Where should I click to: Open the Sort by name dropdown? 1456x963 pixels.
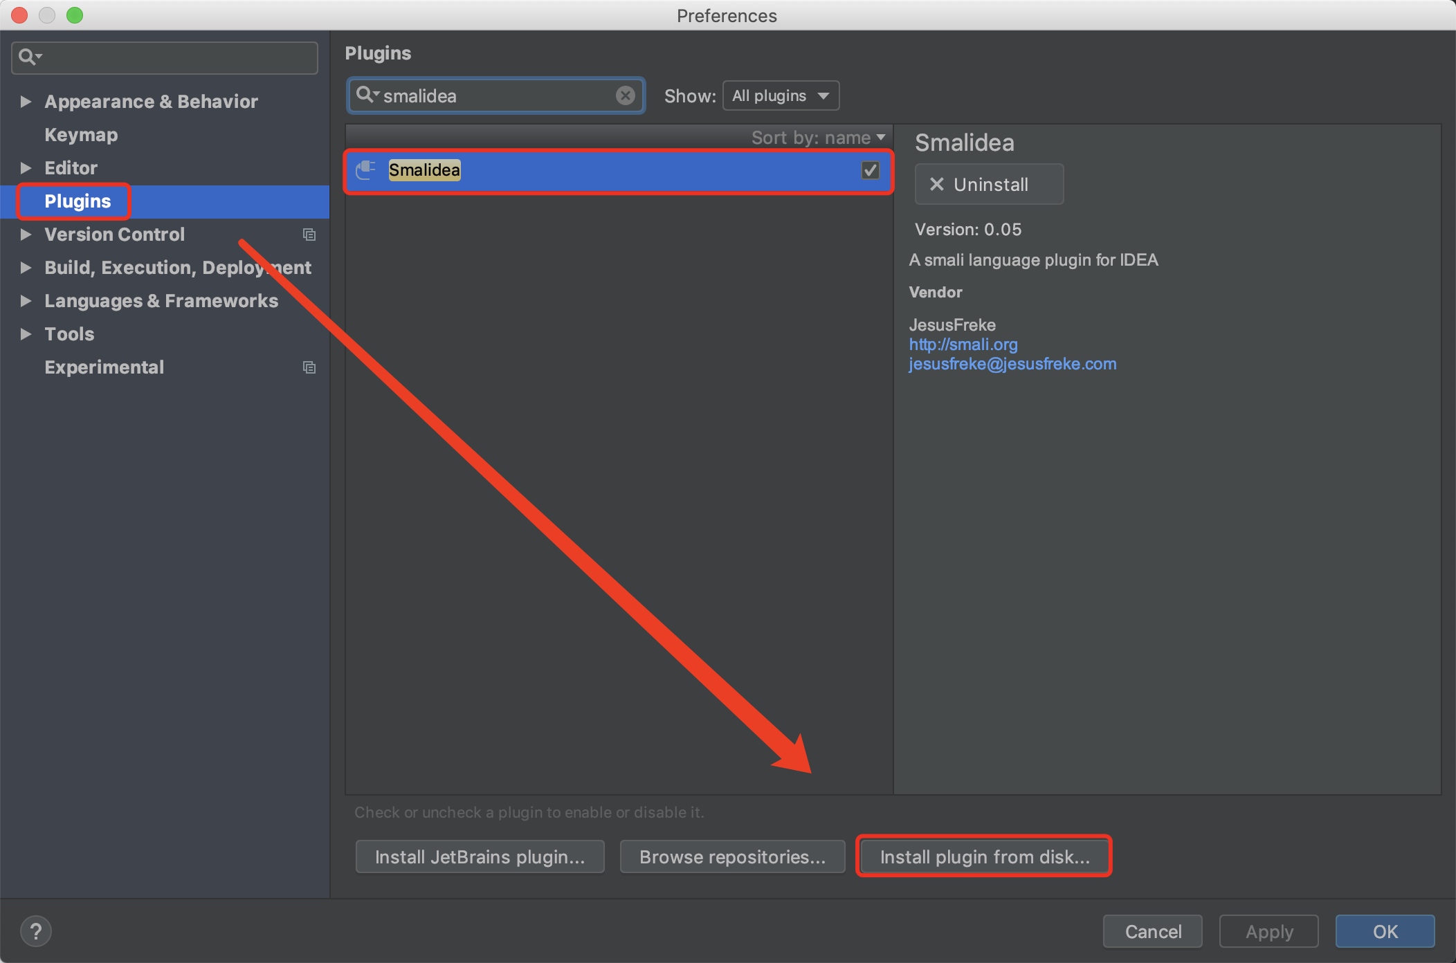click(818, 138)
